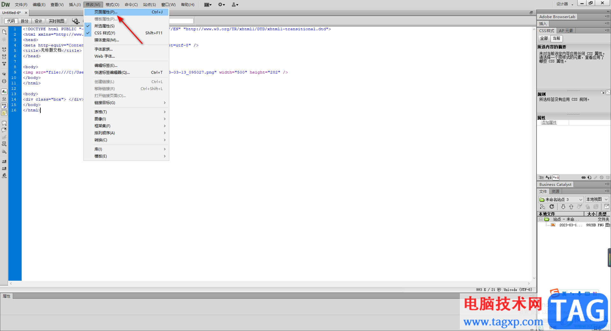Image resolution: width=611 pixels, height=331 pixels.
Task: Click the Format Source Code icon
Action: coord(4,176)
